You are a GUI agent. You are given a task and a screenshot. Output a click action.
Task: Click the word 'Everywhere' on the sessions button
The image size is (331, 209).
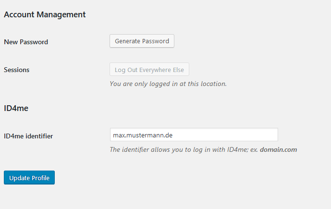click(x=155, y=70)
